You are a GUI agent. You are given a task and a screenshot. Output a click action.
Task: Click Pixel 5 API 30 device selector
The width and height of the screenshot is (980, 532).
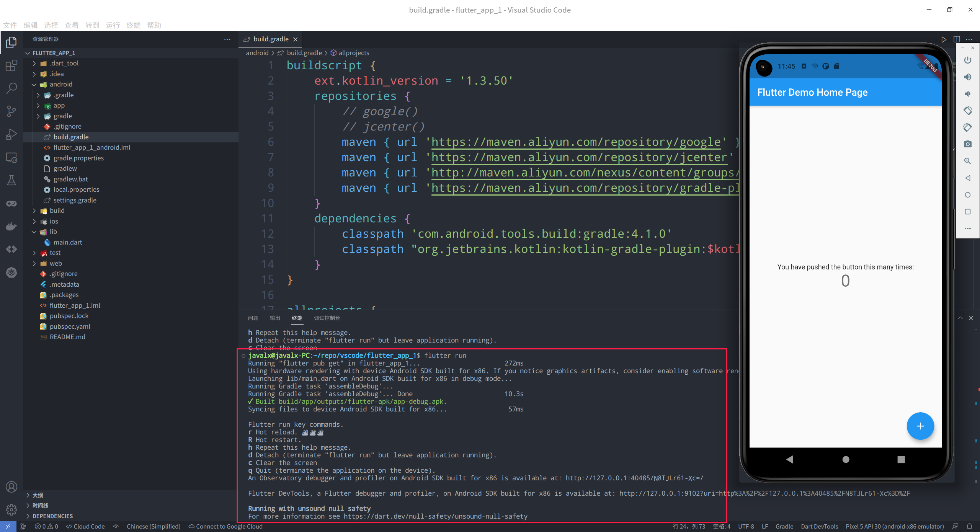pos(895,526)
